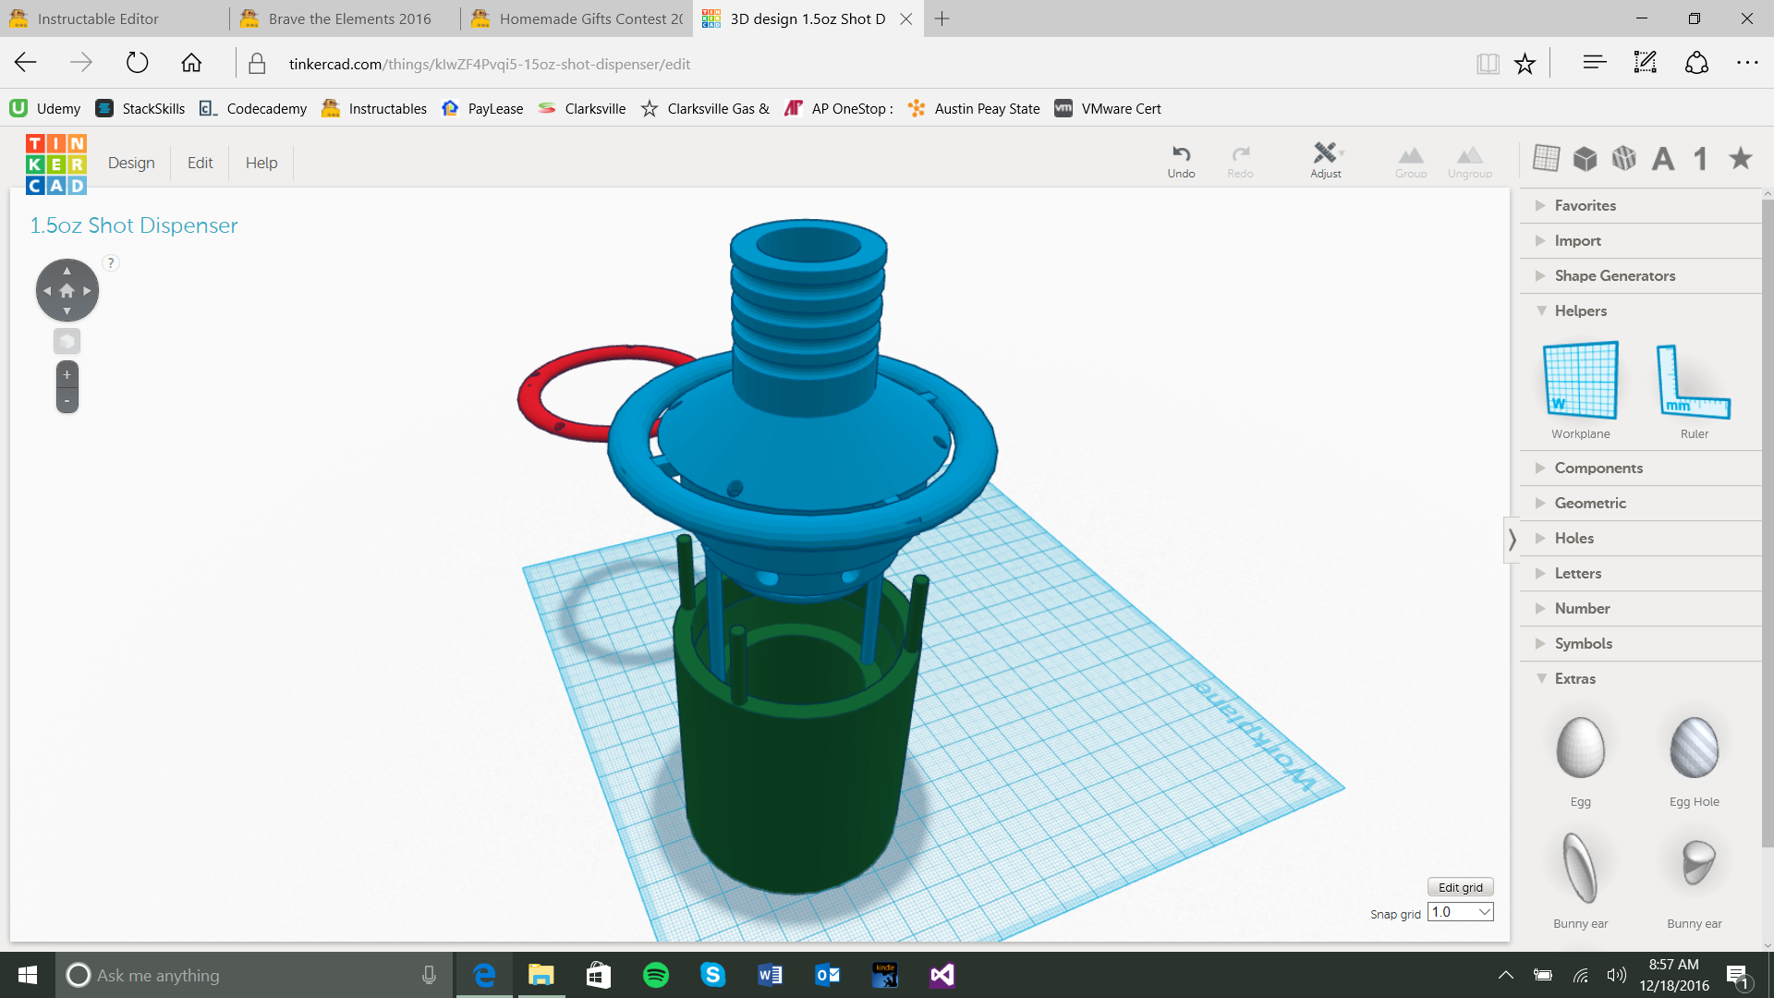Viewport: 1774px width, 998px height.
Task: Select the solid box shape icon
Action: (x=1586, y=159)
